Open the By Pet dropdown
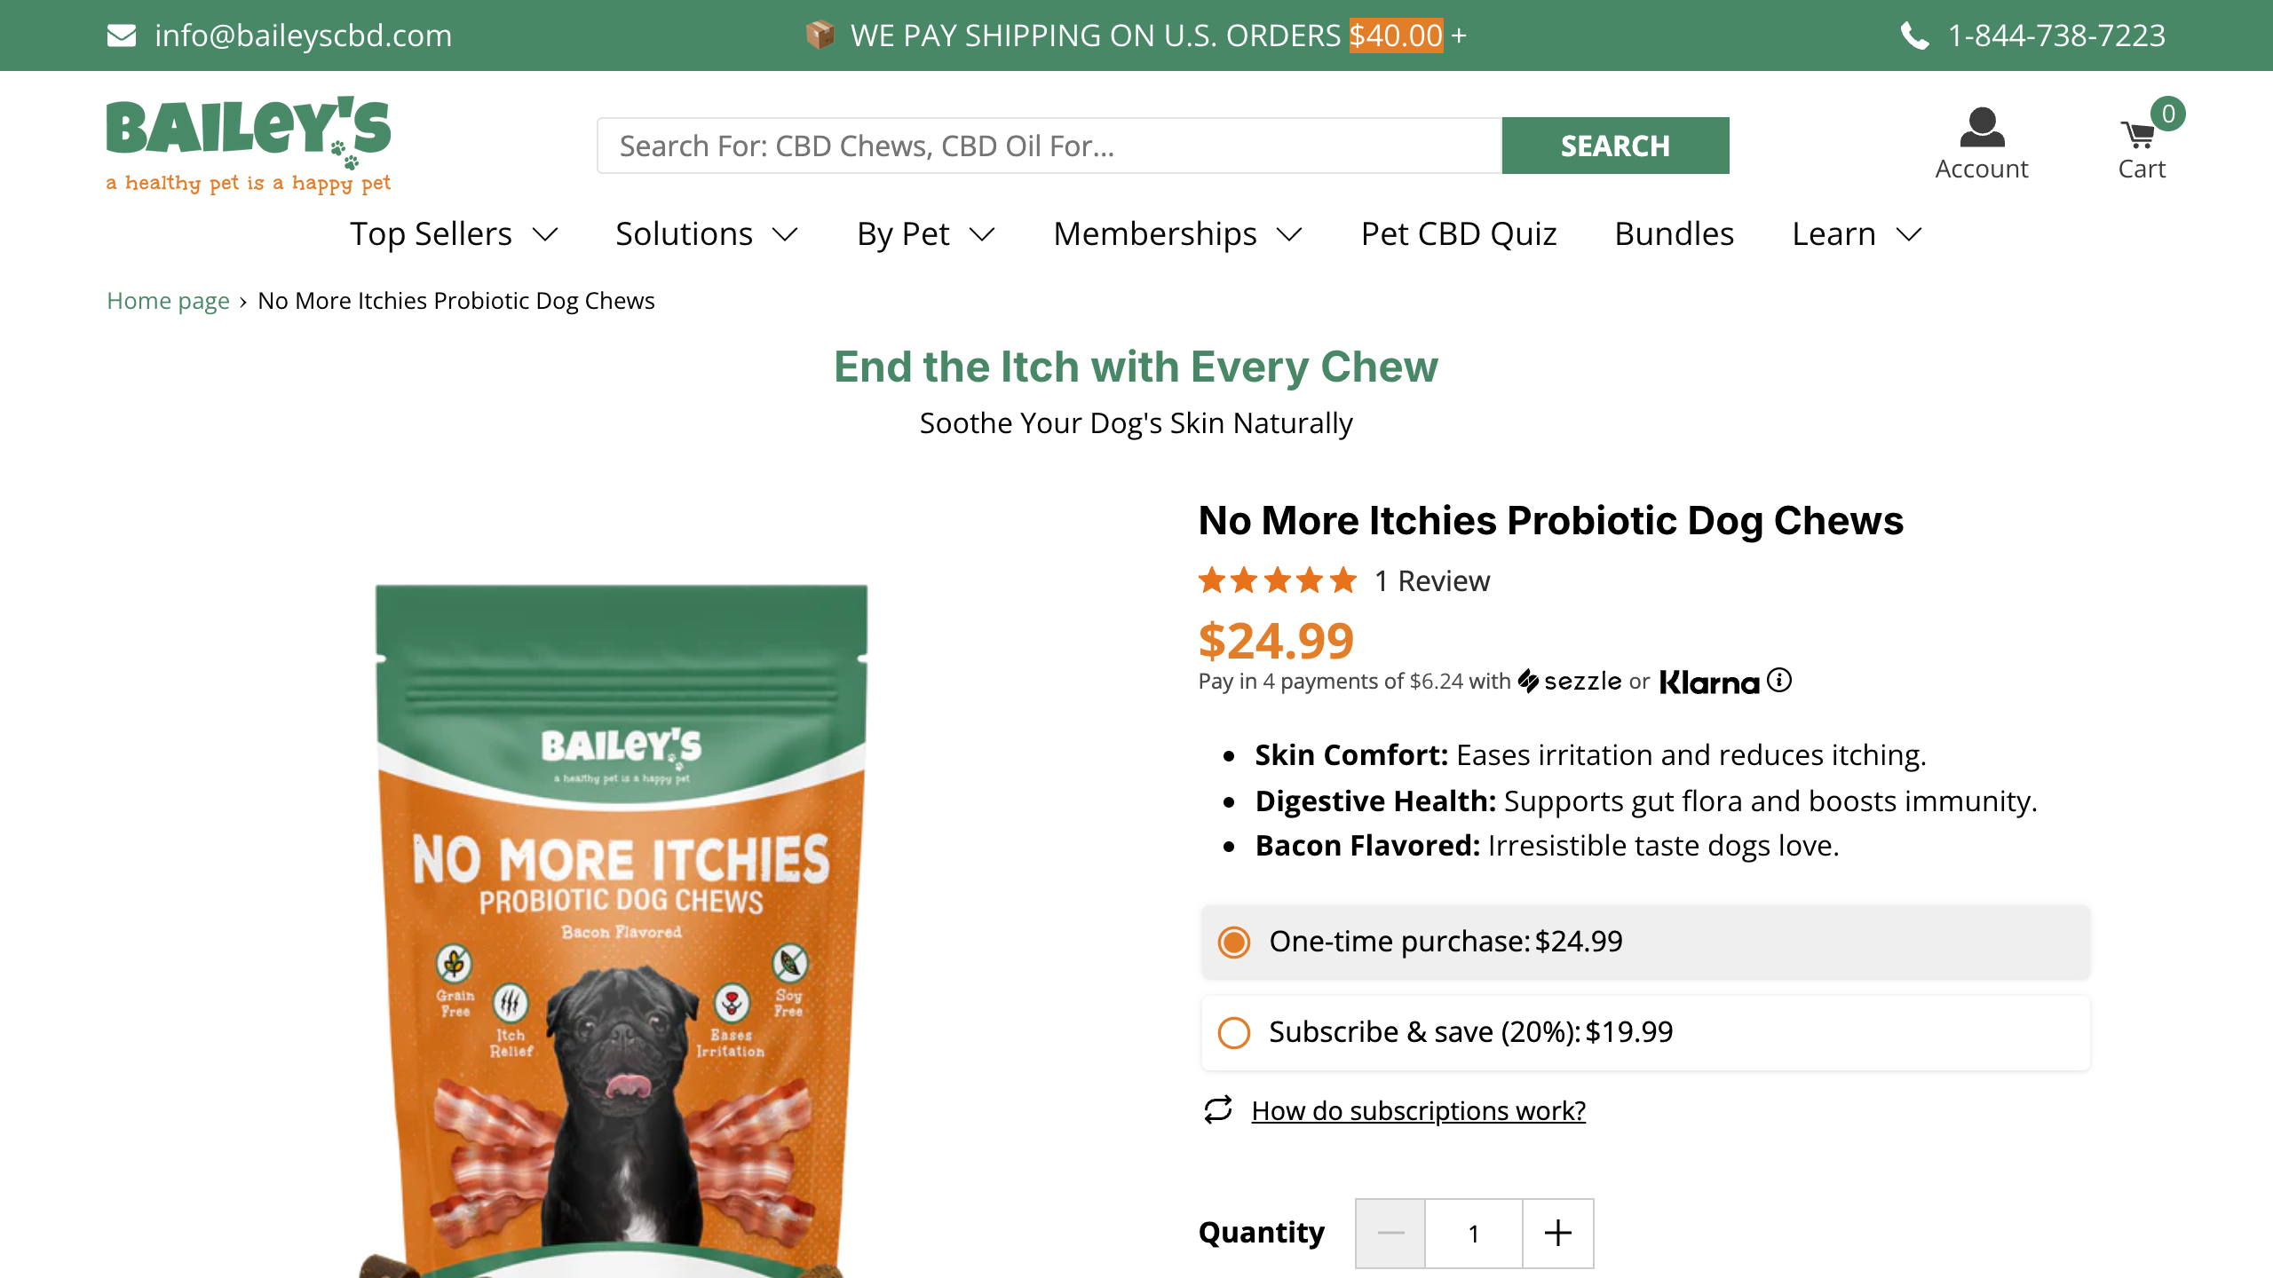Screen dimensions: 2273x1278 coord(902,233)
